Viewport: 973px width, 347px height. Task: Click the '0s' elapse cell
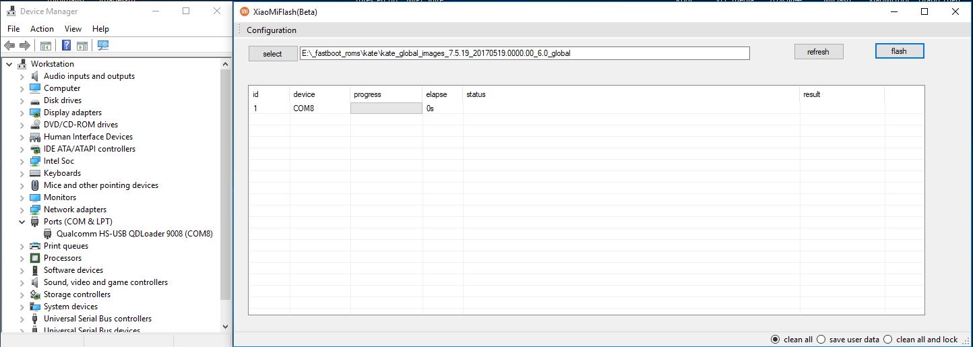point(430,108)
